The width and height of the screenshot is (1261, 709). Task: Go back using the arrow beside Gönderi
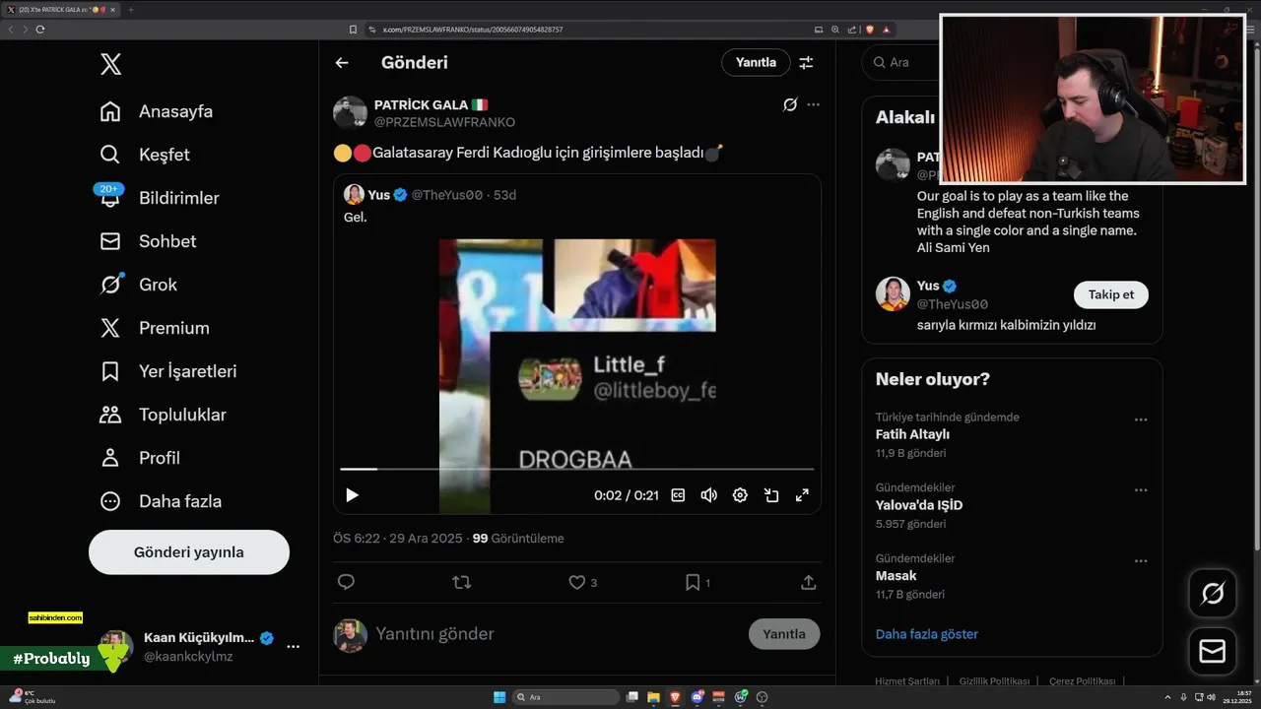(x=342, y=62)
